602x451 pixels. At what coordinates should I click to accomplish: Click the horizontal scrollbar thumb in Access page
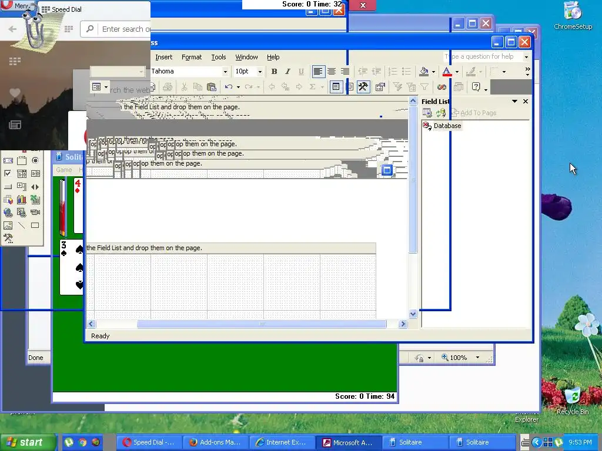262,324
